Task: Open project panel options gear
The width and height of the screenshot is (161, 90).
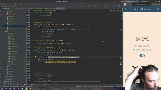Action: (x=23, y=8)
